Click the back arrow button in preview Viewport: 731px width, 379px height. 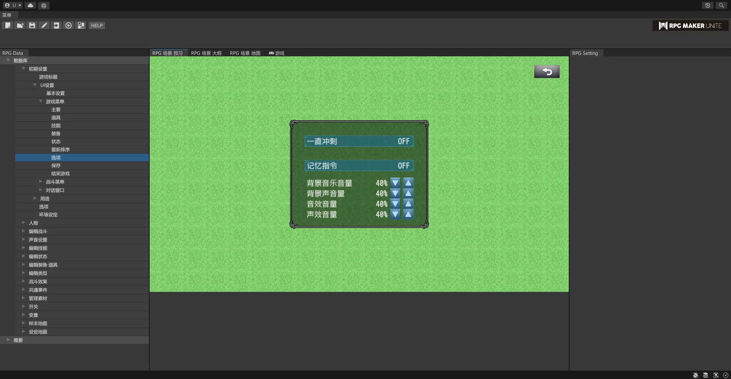point(546,72)
